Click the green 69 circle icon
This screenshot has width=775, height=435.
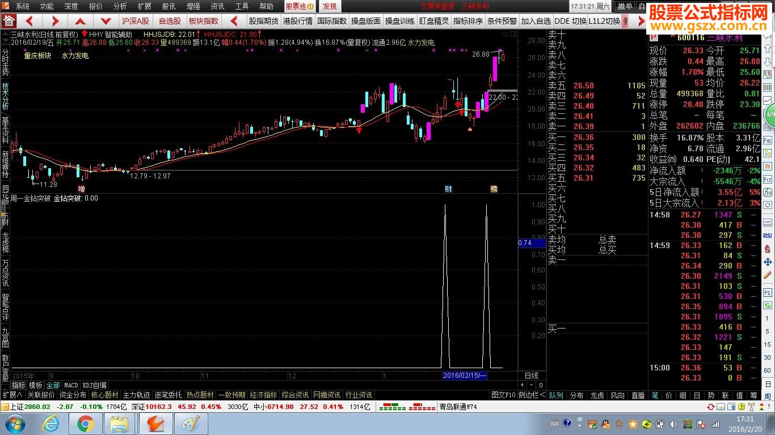(770, 115)
